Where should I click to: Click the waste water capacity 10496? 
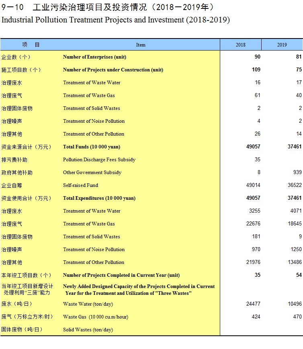pos(295,304)
